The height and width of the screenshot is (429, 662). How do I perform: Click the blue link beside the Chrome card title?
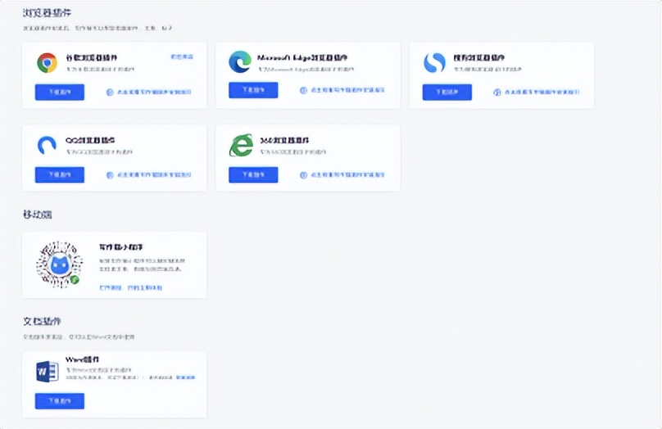(x=182, y=56)
